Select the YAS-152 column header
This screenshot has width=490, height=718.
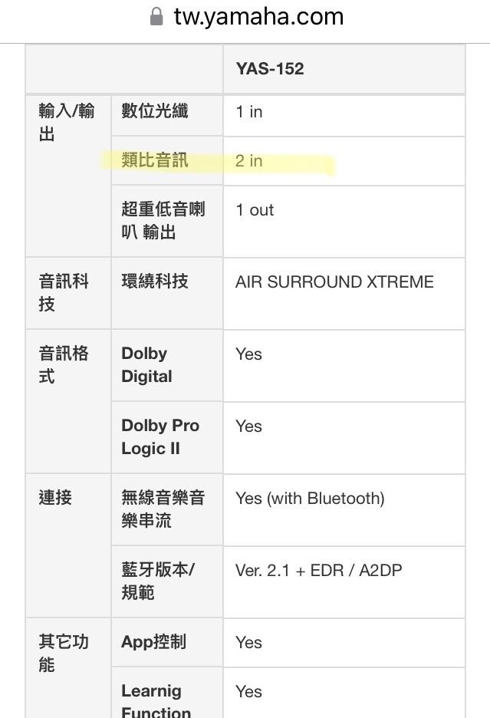269,69
